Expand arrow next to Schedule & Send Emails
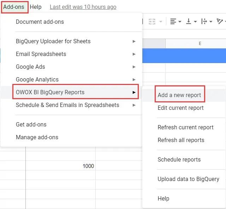This screenshot has width=226, height=209. [x=134, y=105]
